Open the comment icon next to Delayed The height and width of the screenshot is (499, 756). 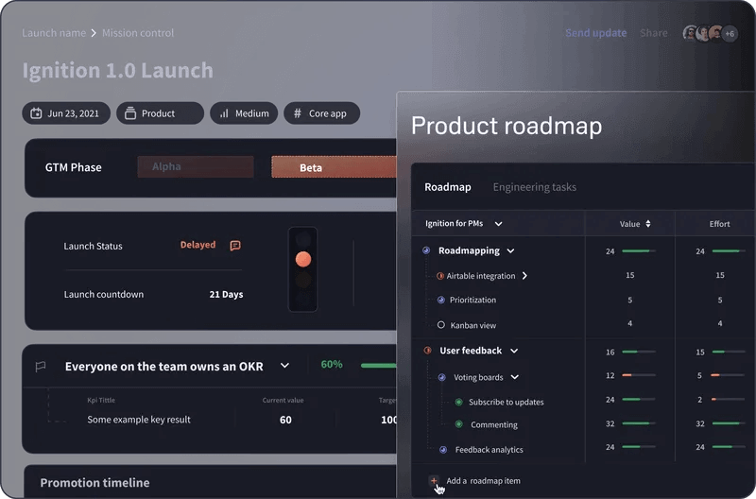[x=235, y=246]
